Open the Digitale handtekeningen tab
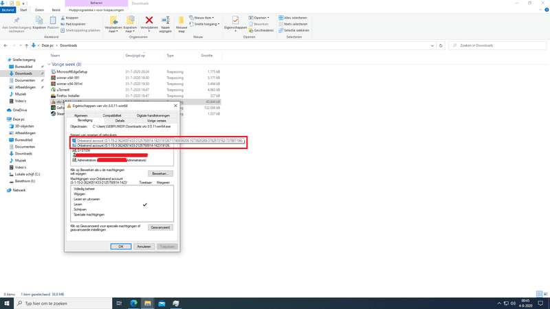 tap(153, 115)
